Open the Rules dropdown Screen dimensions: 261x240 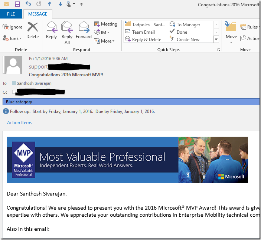click(250, 27)
